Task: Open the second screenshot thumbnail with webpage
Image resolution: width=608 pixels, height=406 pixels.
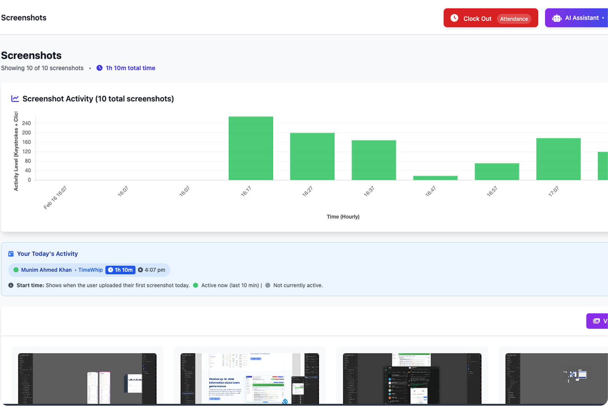Action: click(250, 378)
